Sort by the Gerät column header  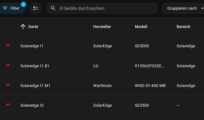click(x=33, y=27)
